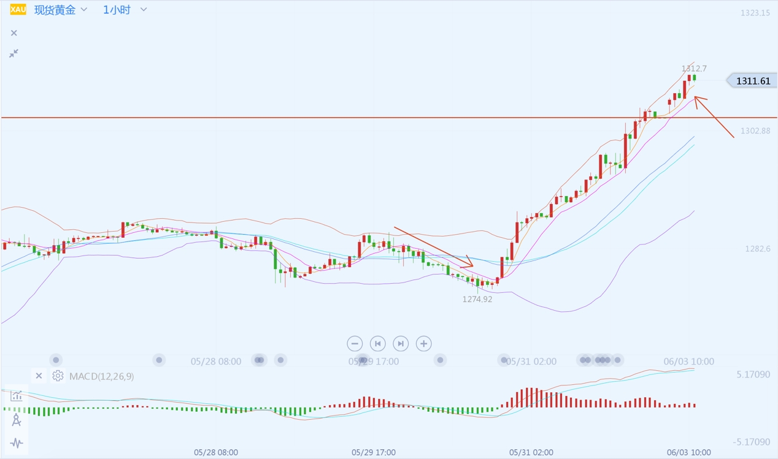778x459 pixels.
Task: Select the red downtrend arrow above 1274.92
Action: pos(433,247)
